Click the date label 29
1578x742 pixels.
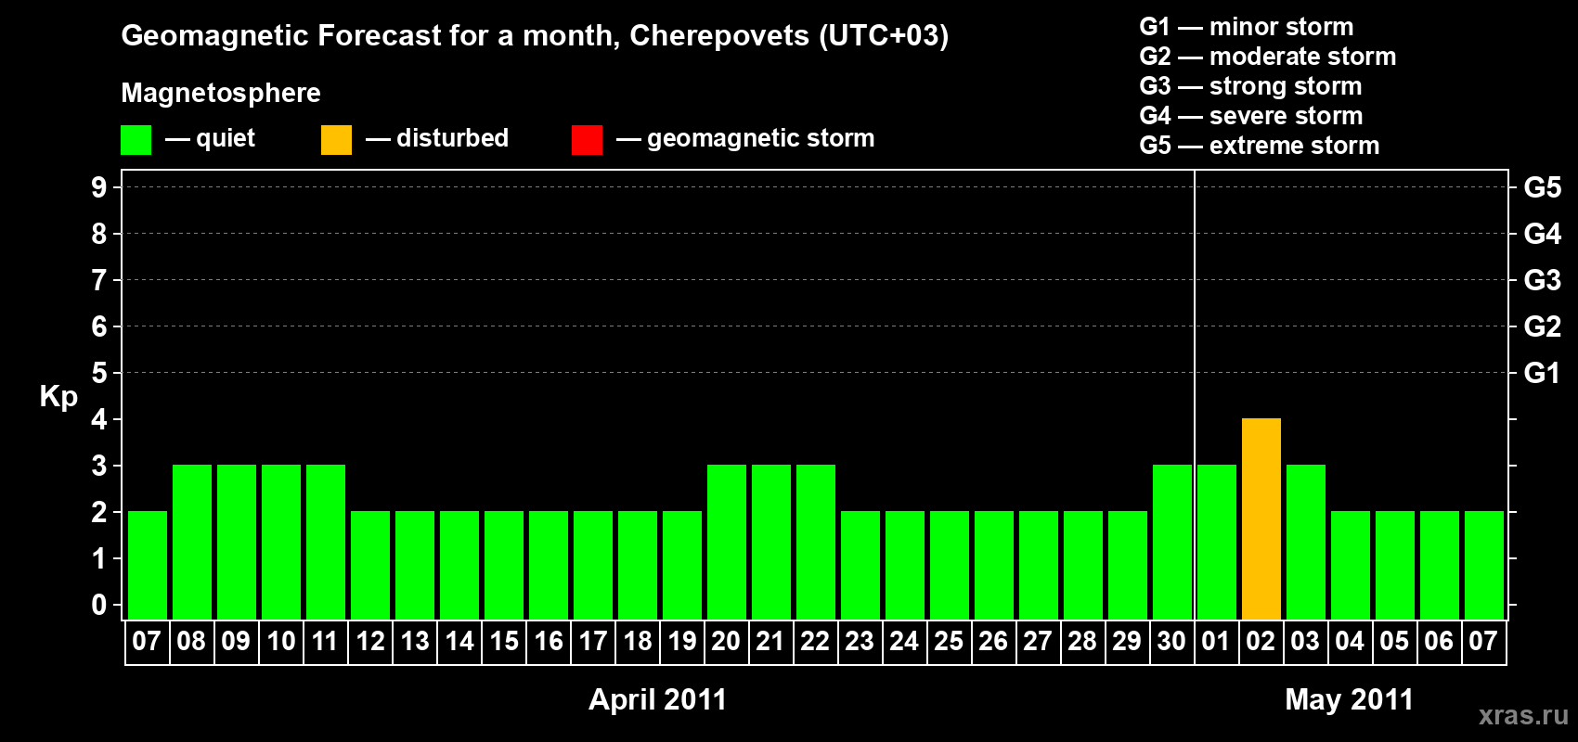(1127, 641)
